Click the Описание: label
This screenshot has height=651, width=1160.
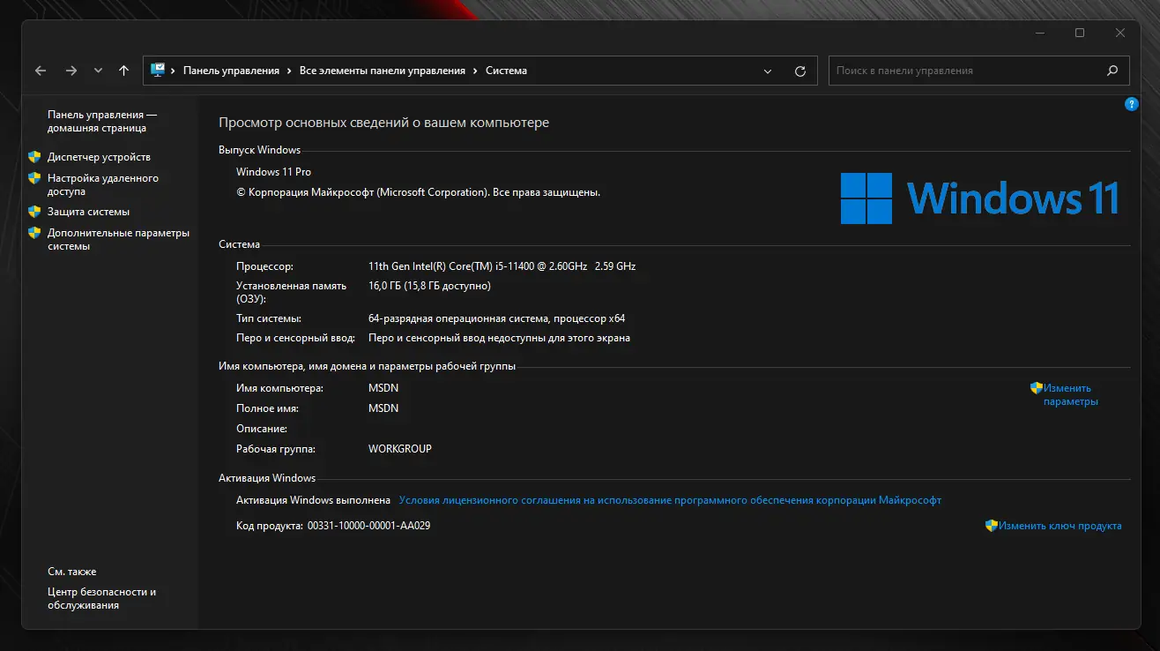click(x=262, y=429)
